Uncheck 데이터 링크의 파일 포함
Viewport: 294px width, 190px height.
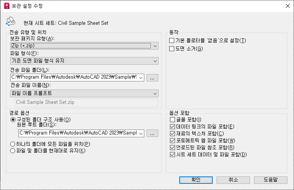172,127
